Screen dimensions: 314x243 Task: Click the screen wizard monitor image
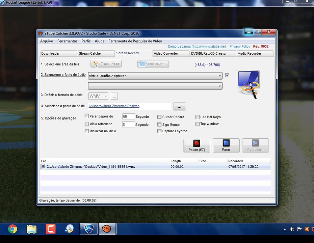[248, 84]
